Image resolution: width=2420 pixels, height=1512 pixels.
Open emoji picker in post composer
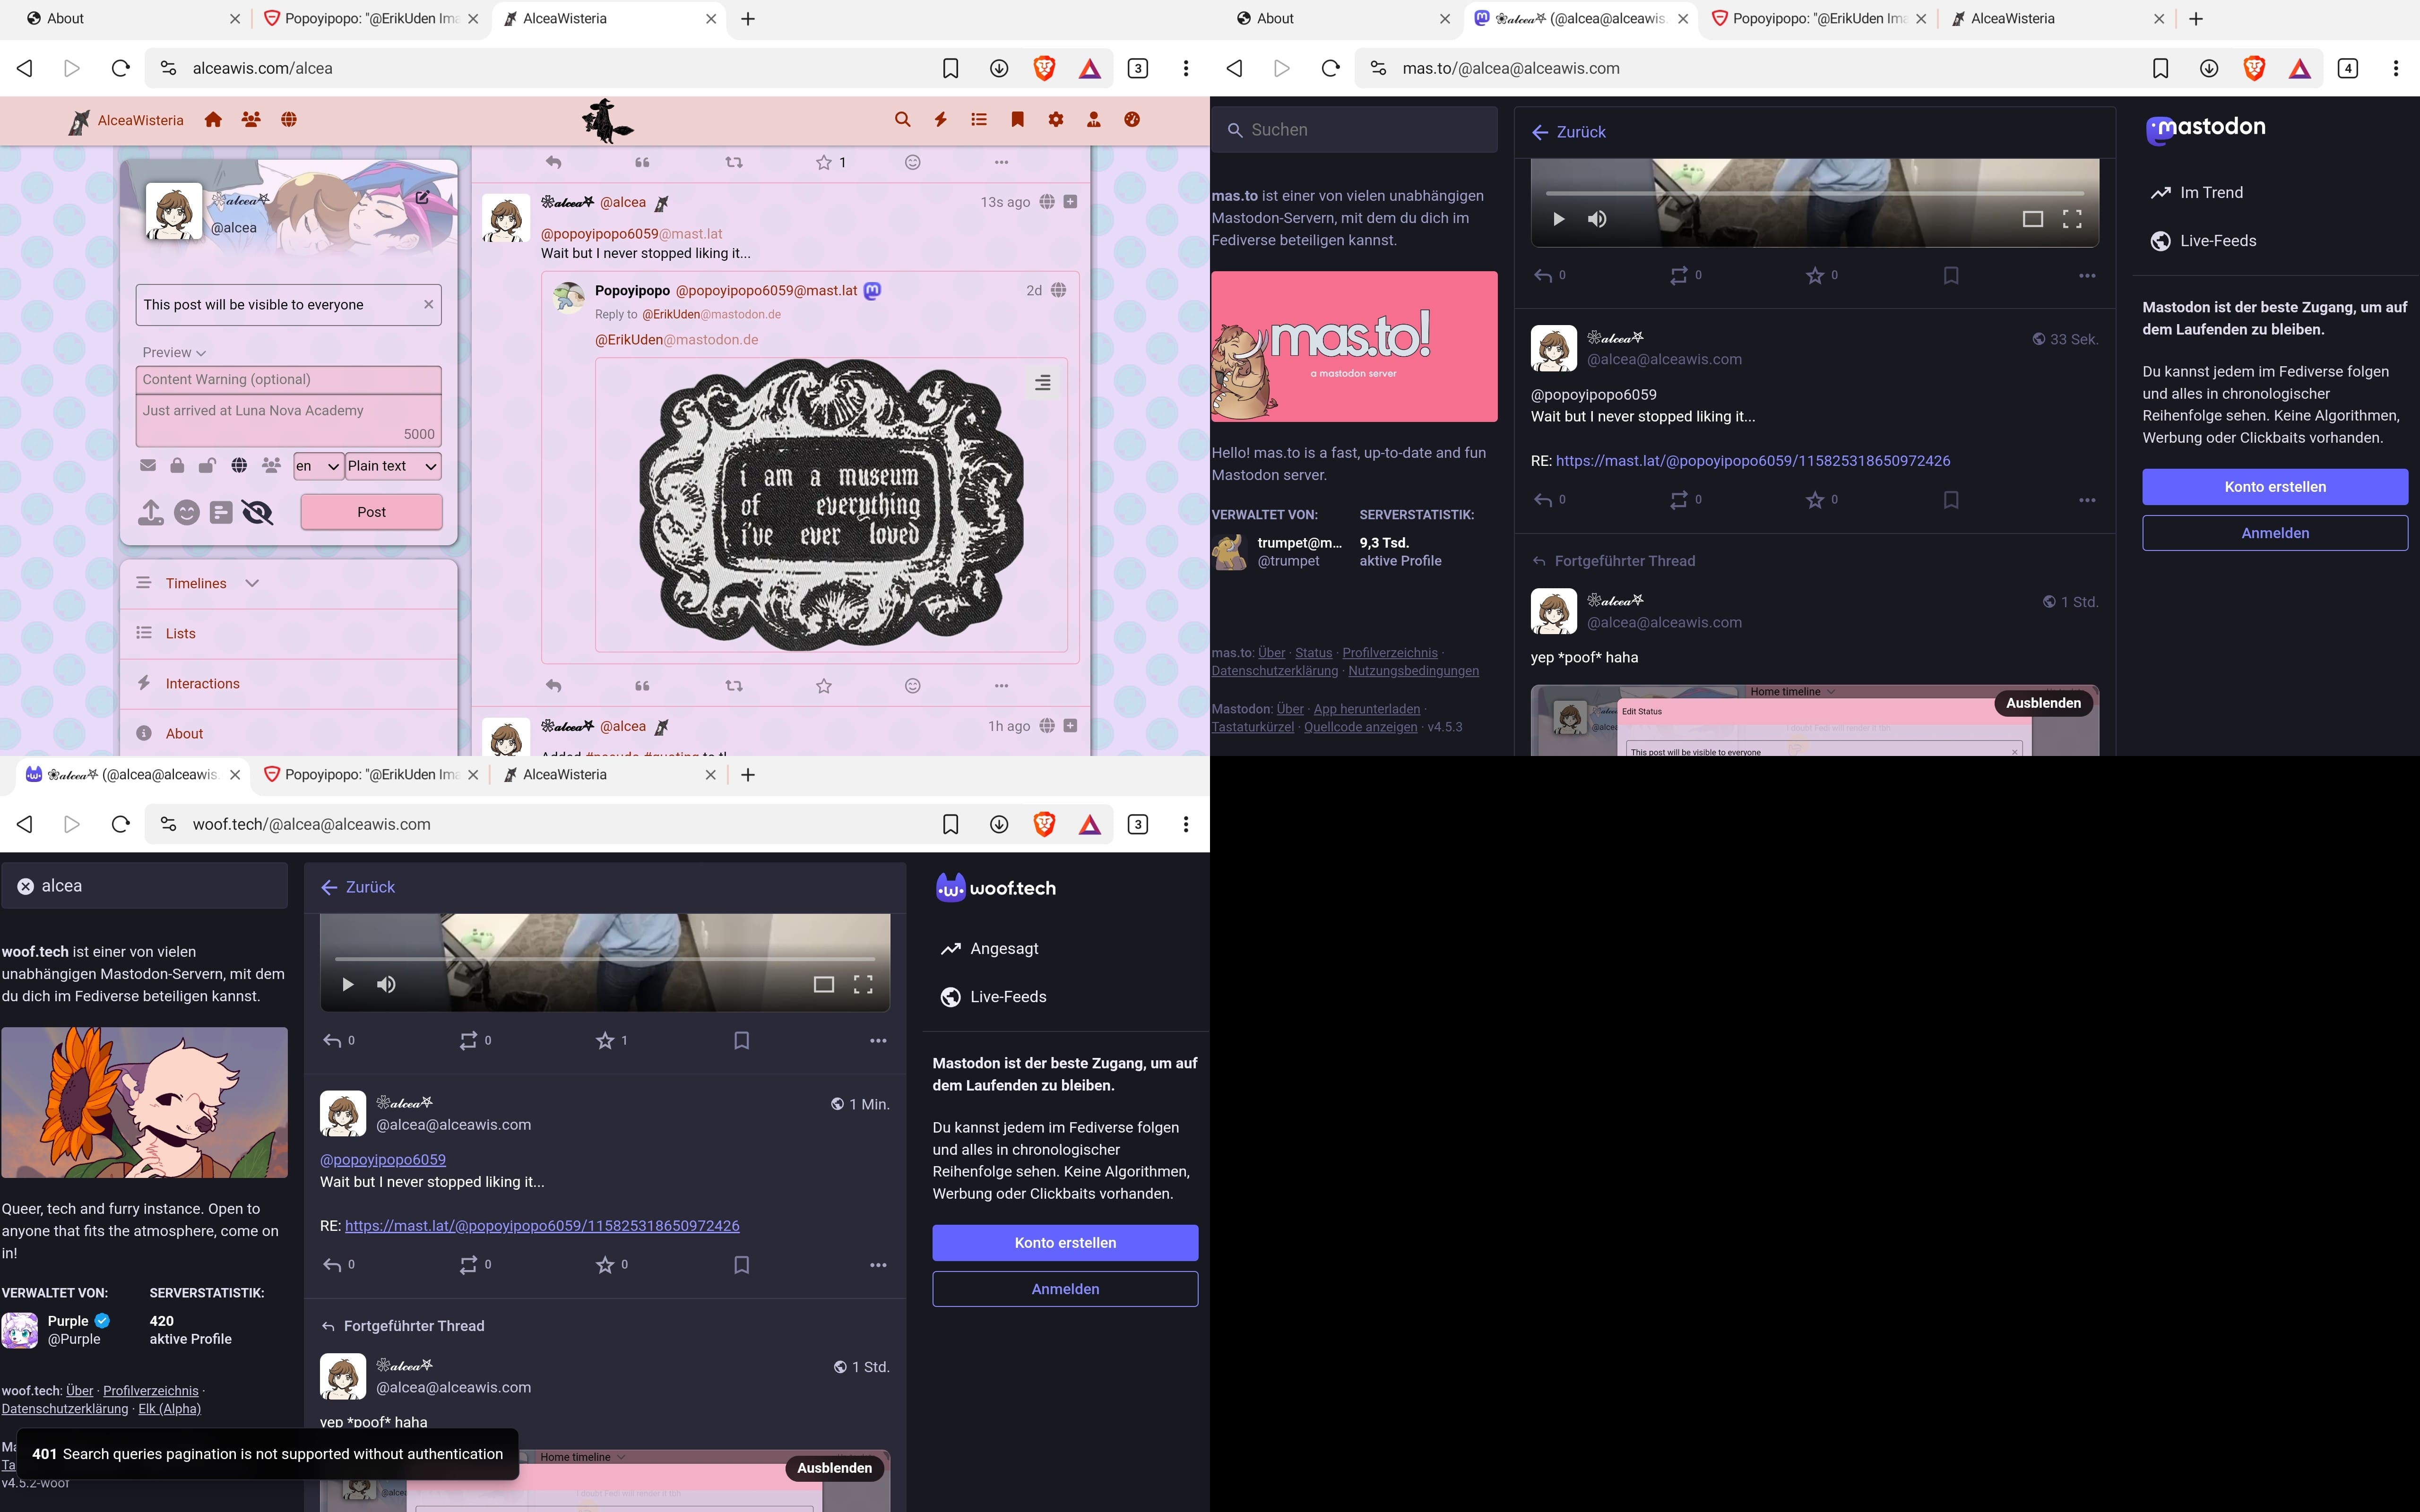187,513
